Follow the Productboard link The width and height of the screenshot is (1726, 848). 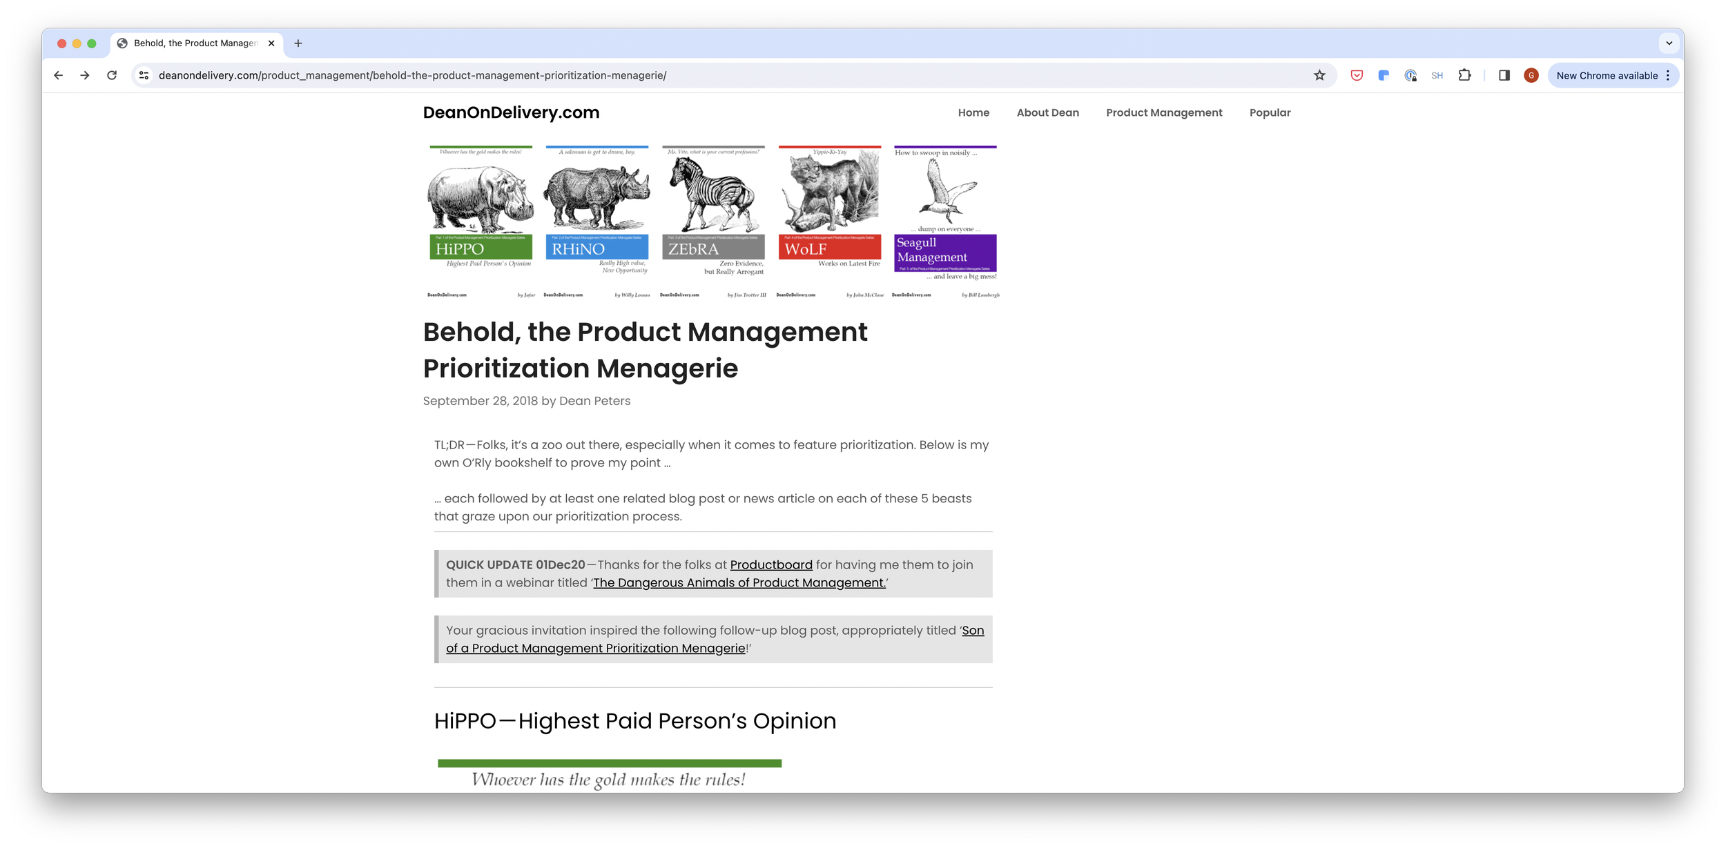(771, 564)
